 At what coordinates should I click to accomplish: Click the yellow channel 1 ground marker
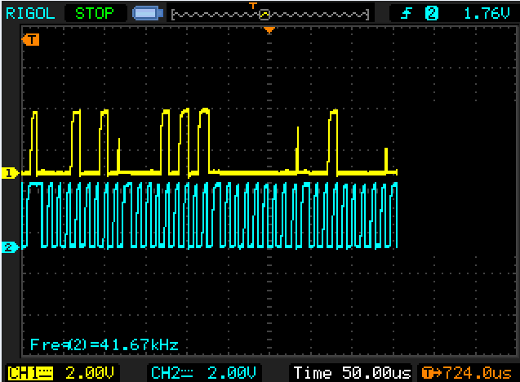tap(10, 173)
